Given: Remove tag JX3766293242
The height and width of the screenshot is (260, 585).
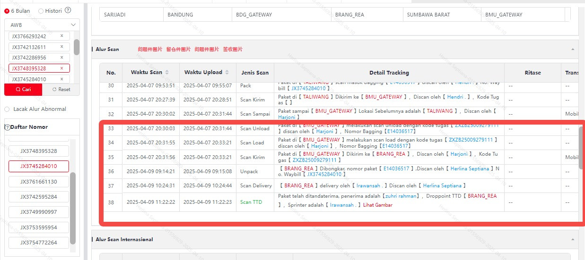Looking at the screenshot, I should pyautogui.click(x=61, y=36).
